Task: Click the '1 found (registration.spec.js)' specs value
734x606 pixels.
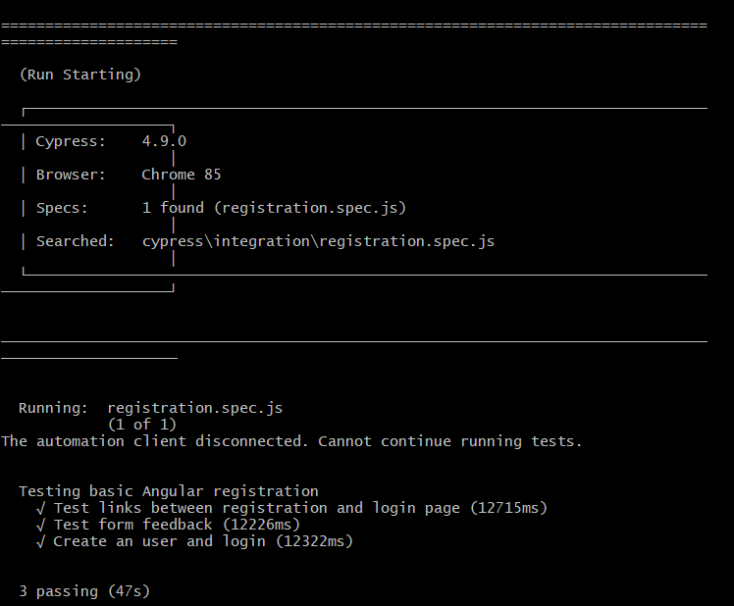Action: [x=274, y=208]
